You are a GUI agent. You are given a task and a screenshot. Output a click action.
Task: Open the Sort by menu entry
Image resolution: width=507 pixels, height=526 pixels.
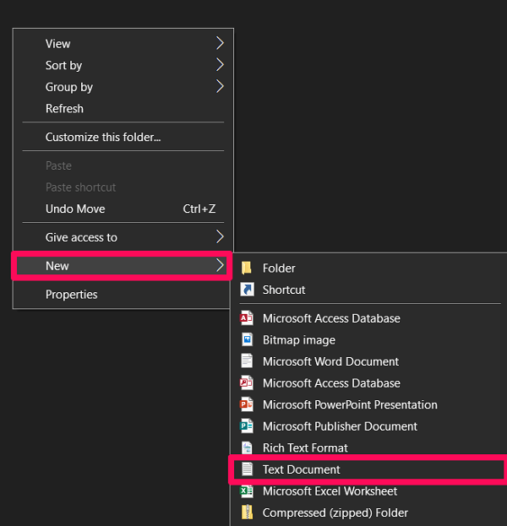pyautogui.click(x=123, y=65)
